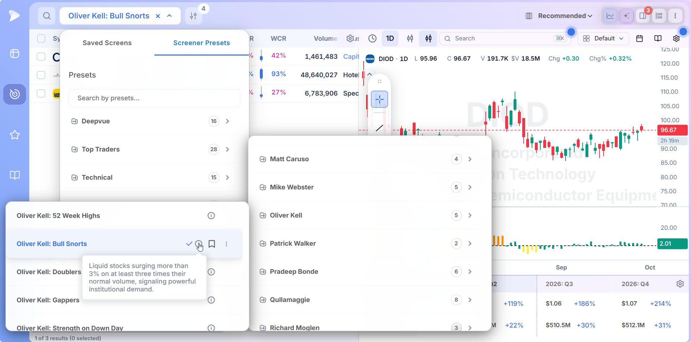Select the crosshair drawing tool
Viewport: 691px width, 342px height.
(379, 99)
